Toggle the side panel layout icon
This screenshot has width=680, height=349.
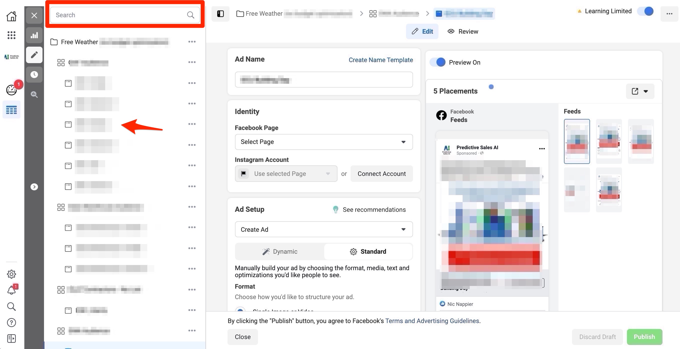point(220,14)
